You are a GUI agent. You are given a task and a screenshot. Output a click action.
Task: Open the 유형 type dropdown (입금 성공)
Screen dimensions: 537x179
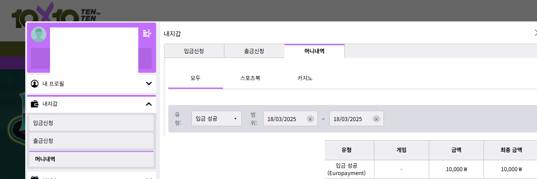(217, 118)
